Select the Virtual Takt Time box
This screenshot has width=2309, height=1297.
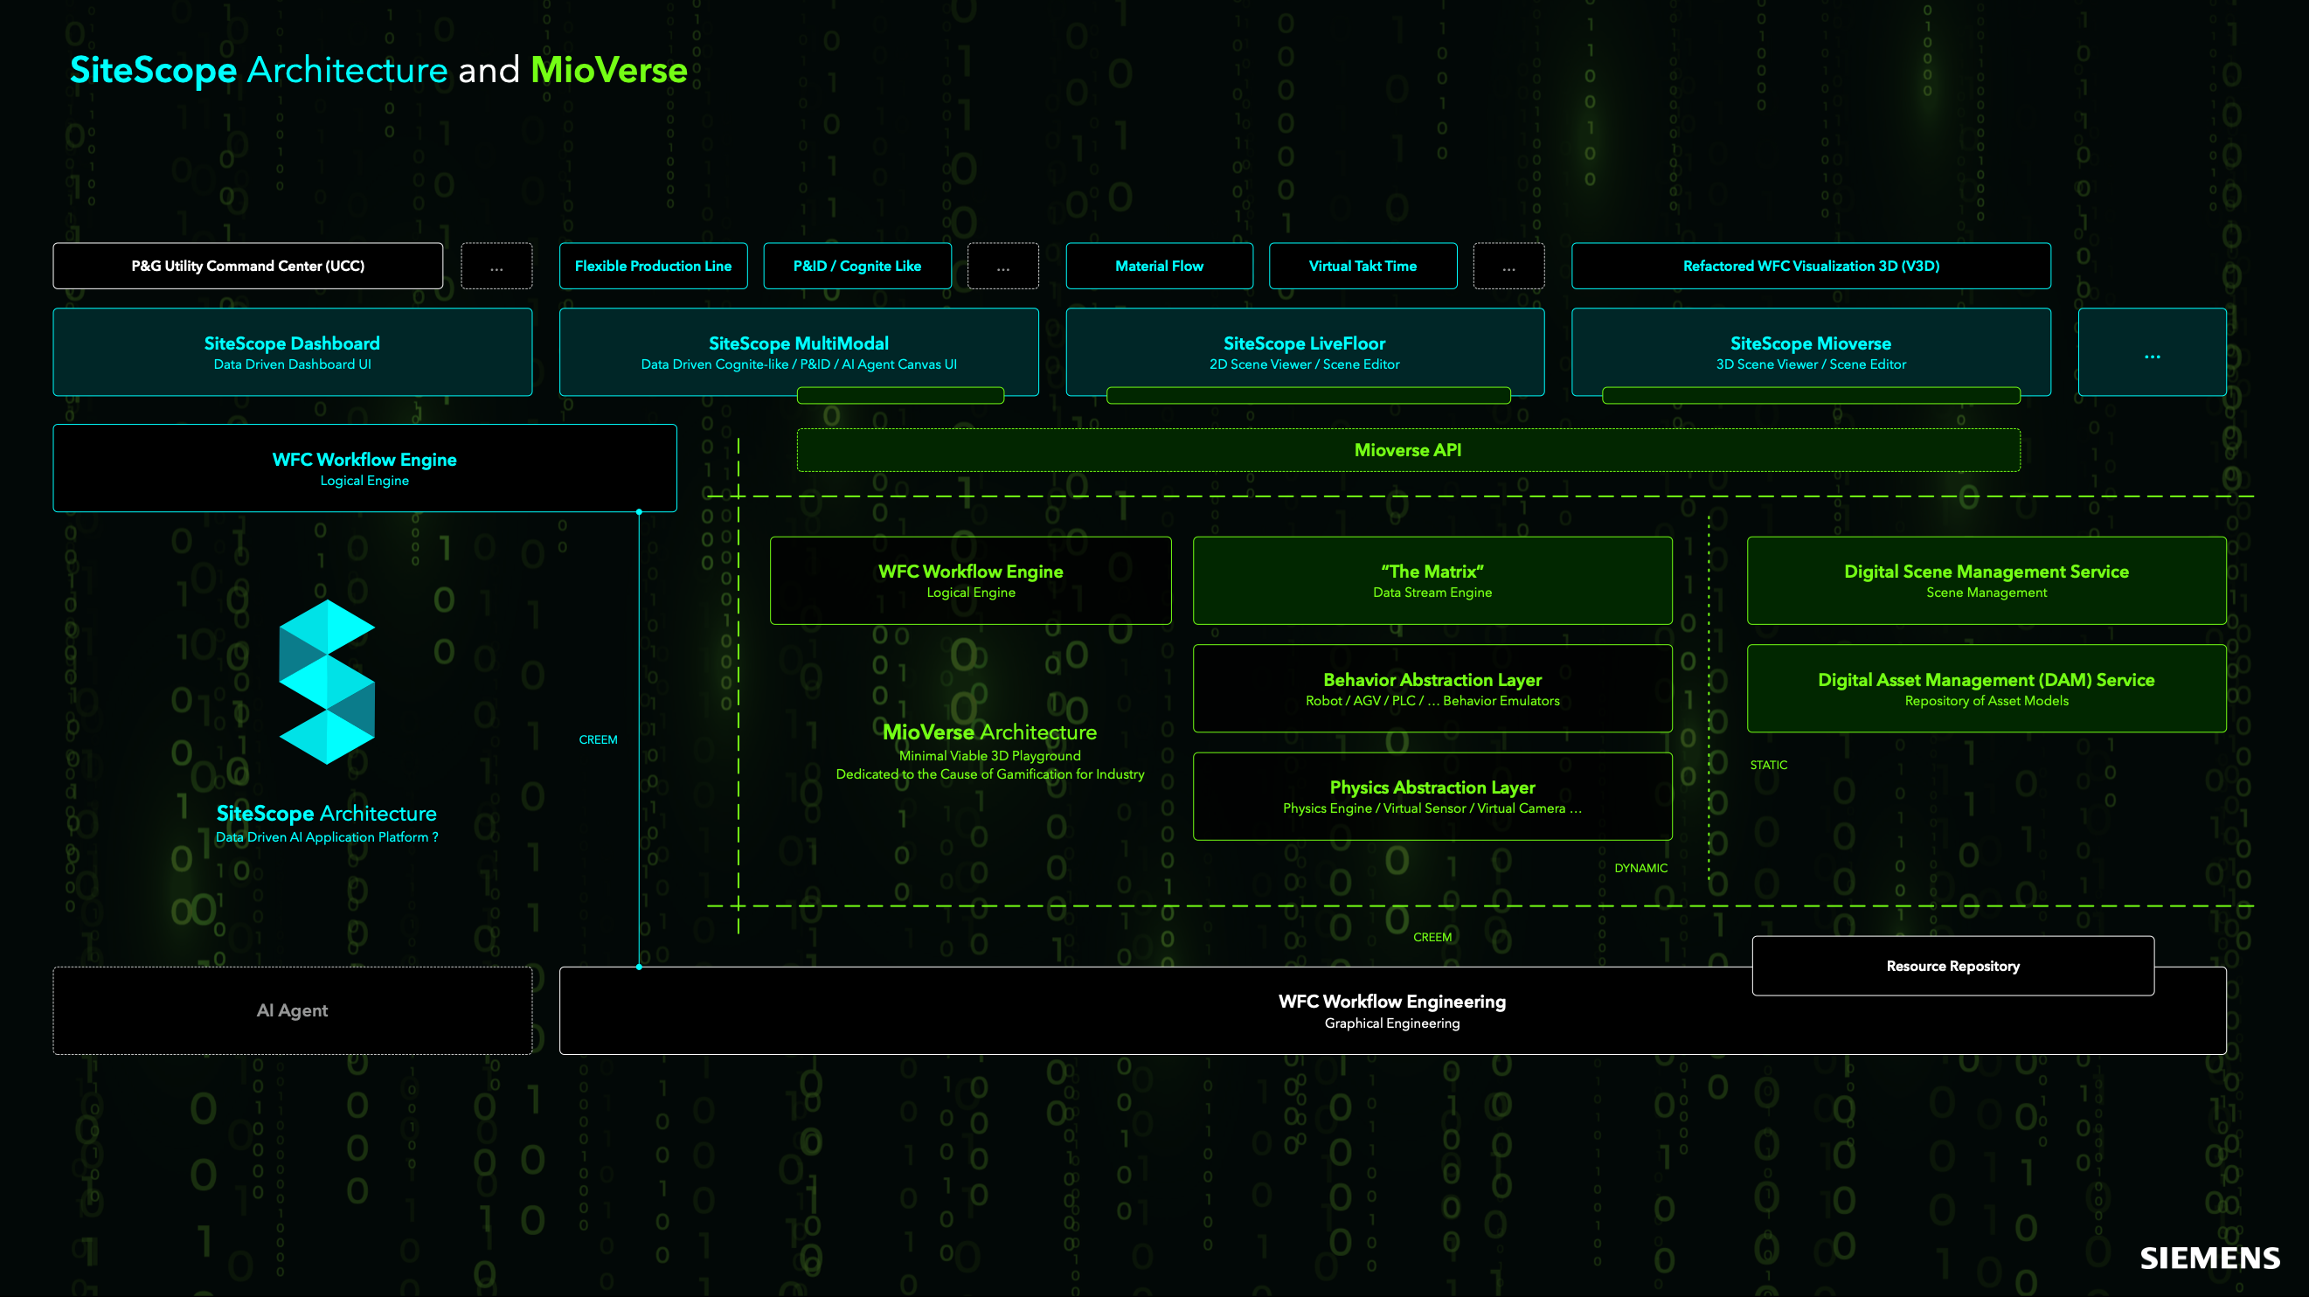1363,267
